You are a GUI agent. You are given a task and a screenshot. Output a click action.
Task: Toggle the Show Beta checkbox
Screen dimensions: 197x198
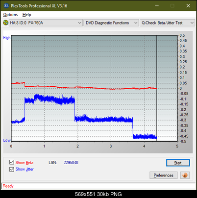12,162
